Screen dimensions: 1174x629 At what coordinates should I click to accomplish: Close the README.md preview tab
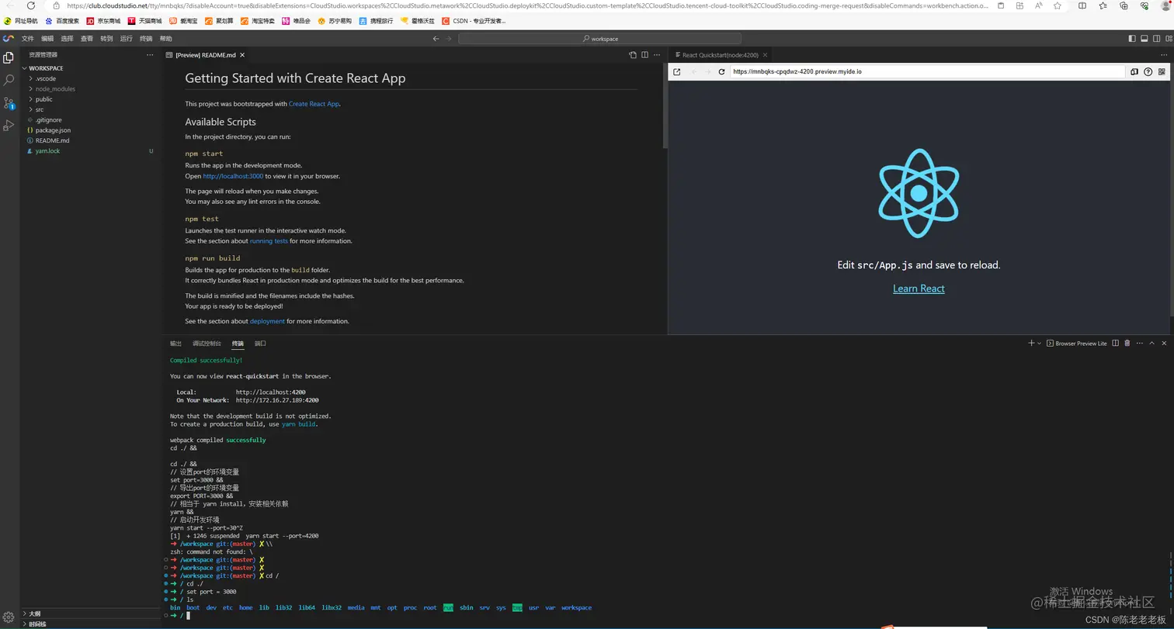[242, 55]
